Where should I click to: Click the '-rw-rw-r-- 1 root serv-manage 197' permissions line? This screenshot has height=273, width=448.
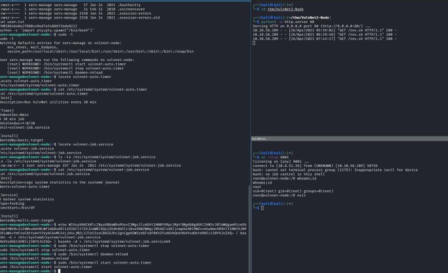[90, 165]
